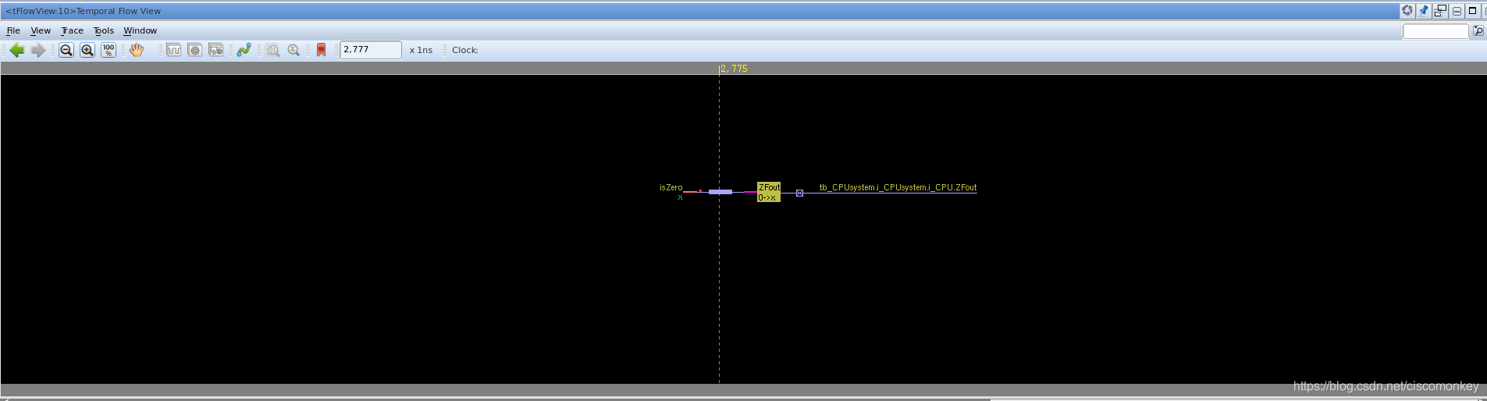1487x401 pixels.
Task: Select the blue flow segment bar
Action: point(720,192)
